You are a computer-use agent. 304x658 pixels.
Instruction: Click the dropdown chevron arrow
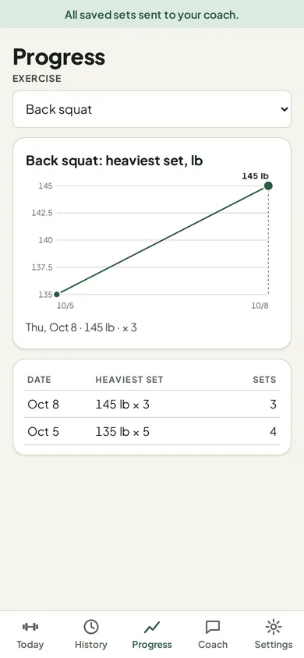pos(285,109)
